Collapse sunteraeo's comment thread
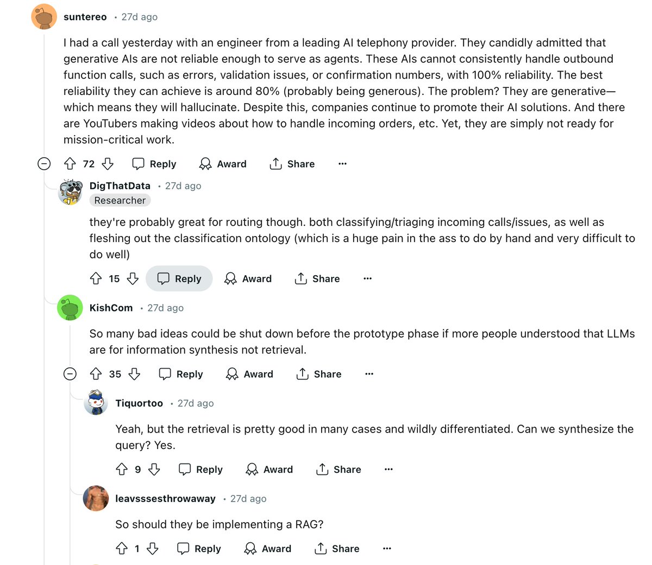 [44, 163]
